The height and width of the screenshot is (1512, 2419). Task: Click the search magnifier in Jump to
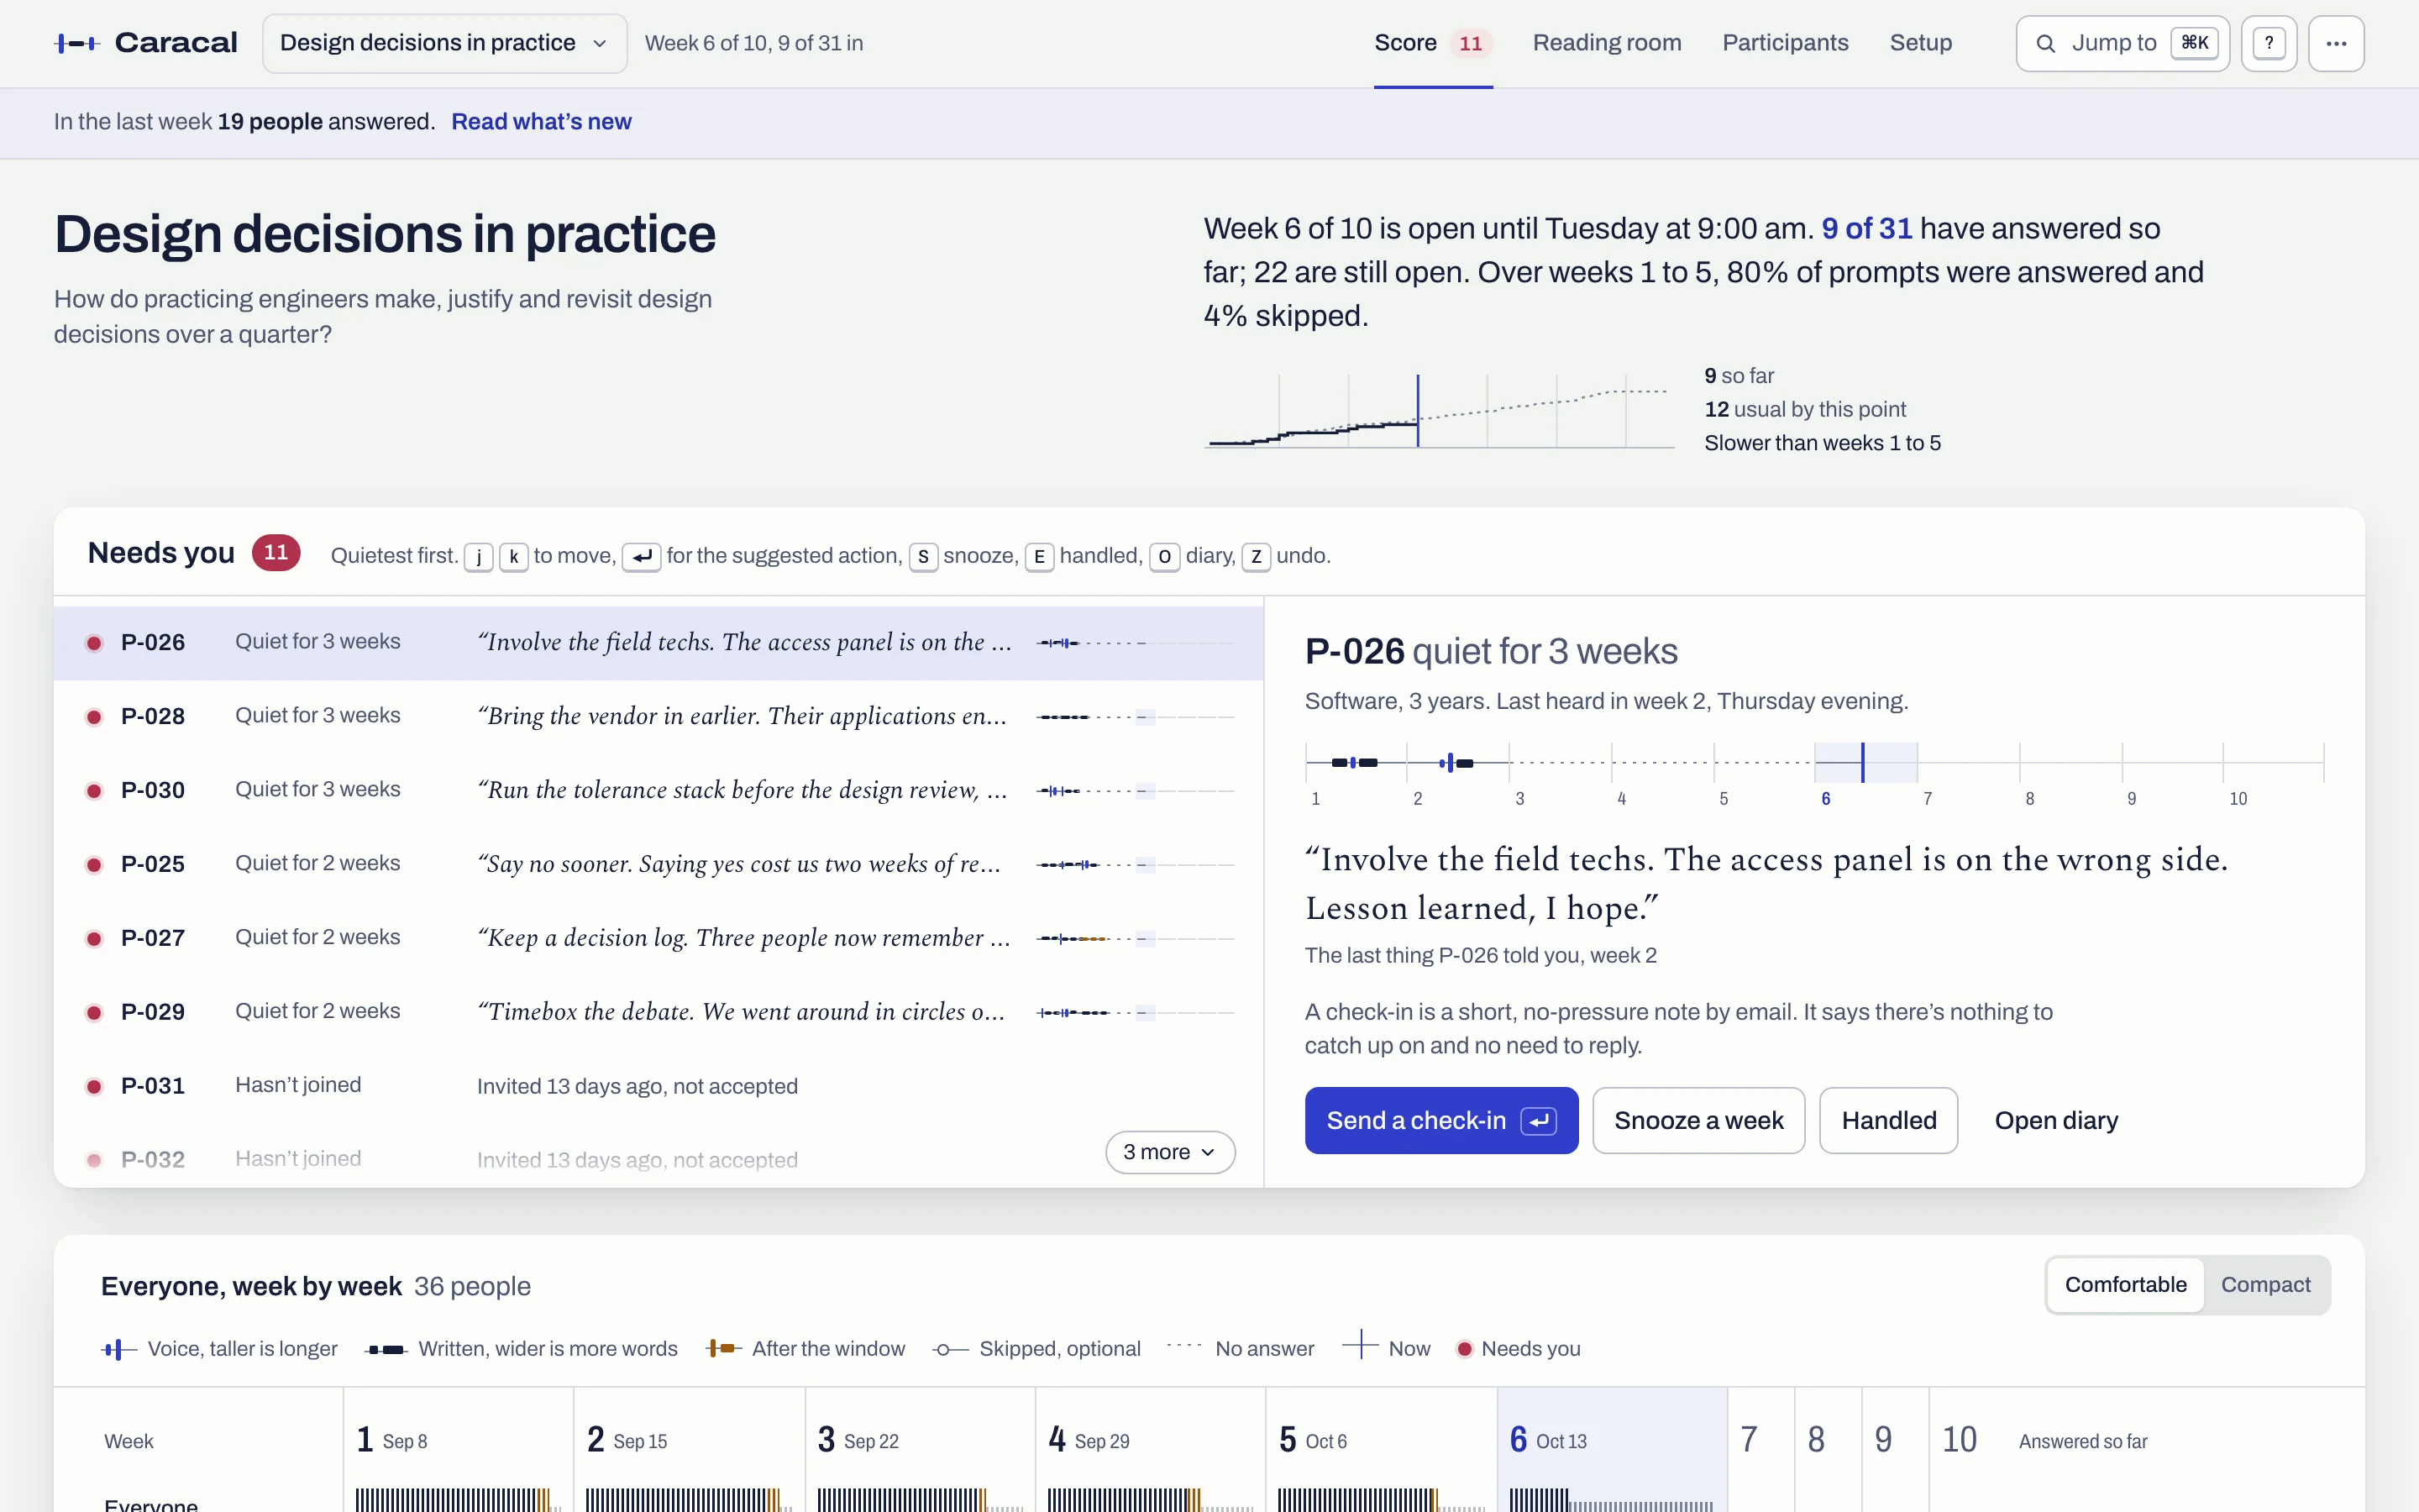[2045, 43]
